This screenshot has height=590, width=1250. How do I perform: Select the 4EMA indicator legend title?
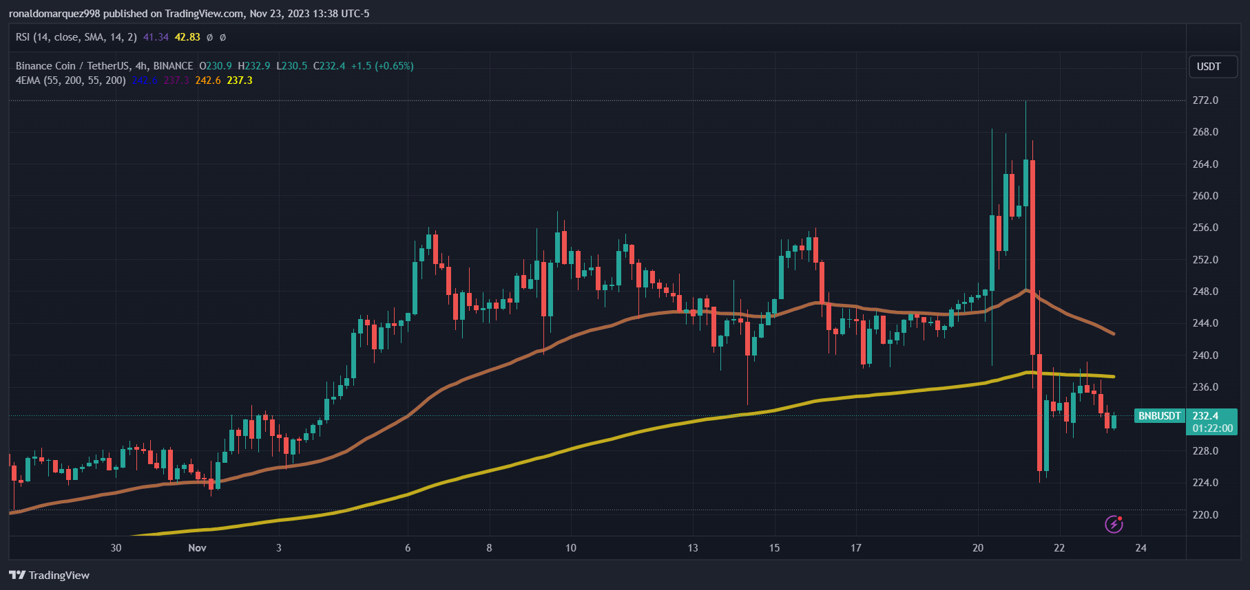[71, 80]
